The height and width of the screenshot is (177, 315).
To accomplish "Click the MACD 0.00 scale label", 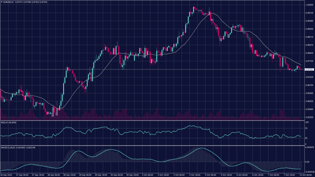I will pyautogui.click(x=307, y=162).
